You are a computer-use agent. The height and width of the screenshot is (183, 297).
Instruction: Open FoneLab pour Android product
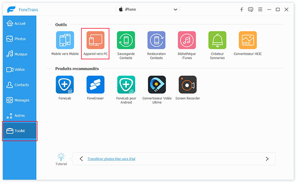coord(126,85)
